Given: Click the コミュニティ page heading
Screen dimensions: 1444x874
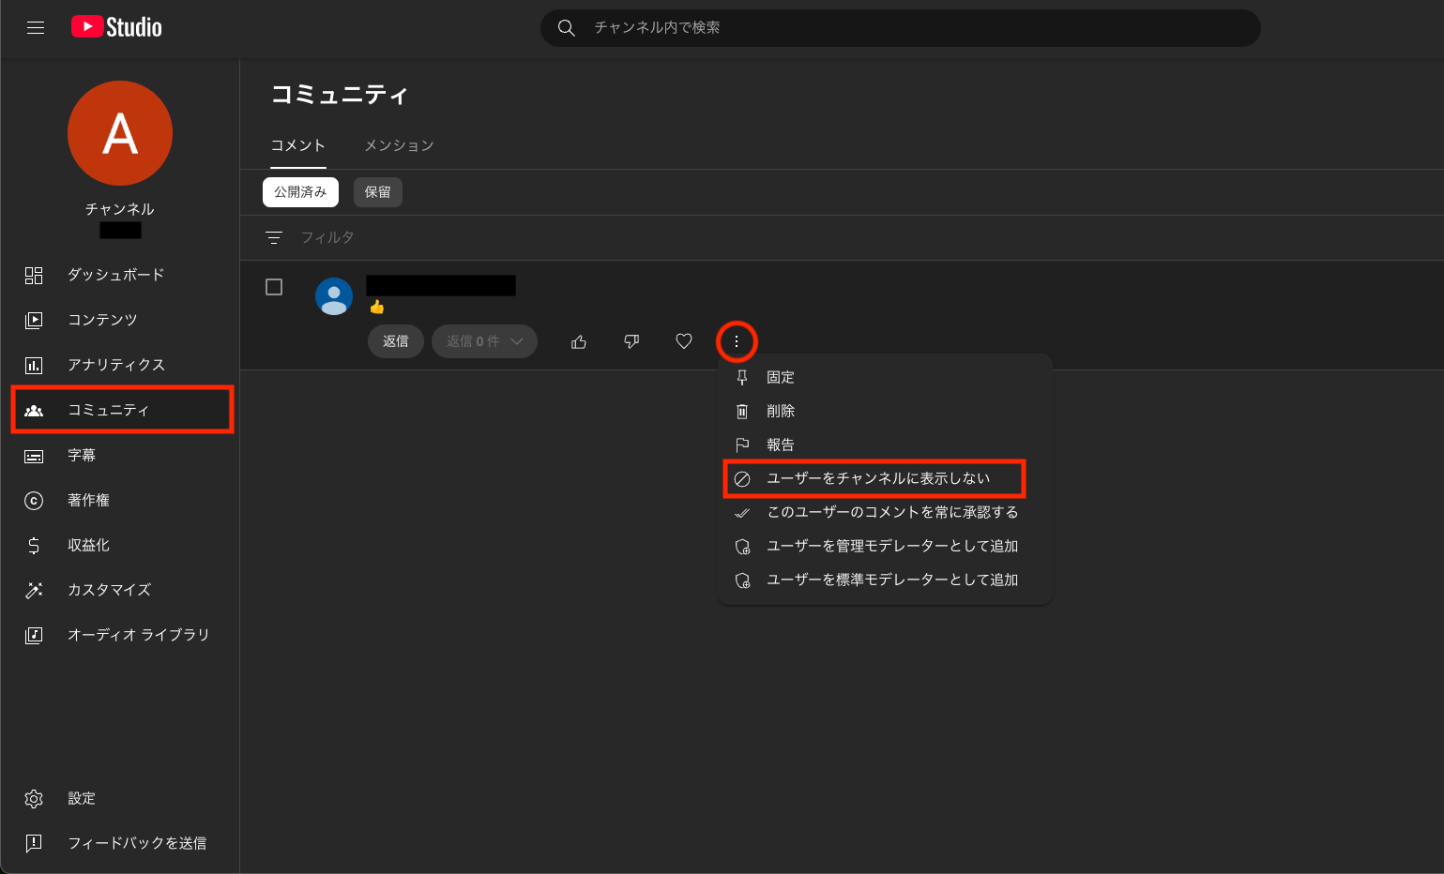Looking at the screenshot, I should point(340,95).
